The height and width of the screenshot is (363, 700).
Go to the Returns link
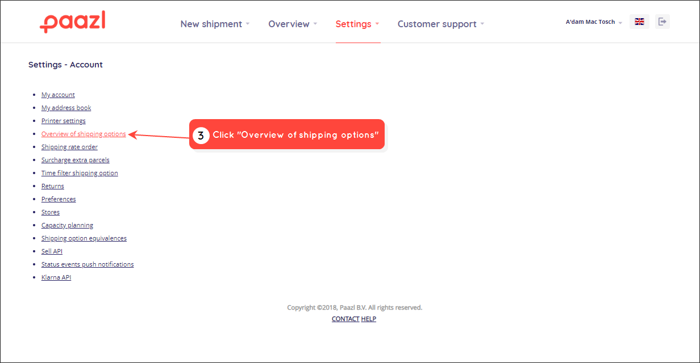click(53, 186)
